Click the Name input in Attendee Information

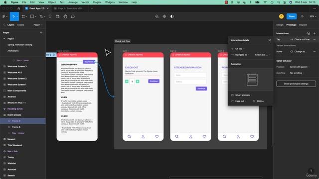[190, 75]
